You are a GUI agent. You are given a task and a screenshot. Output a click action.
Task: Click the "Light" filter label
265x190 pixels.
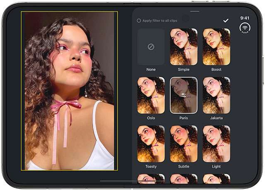(x=216, y=166)
